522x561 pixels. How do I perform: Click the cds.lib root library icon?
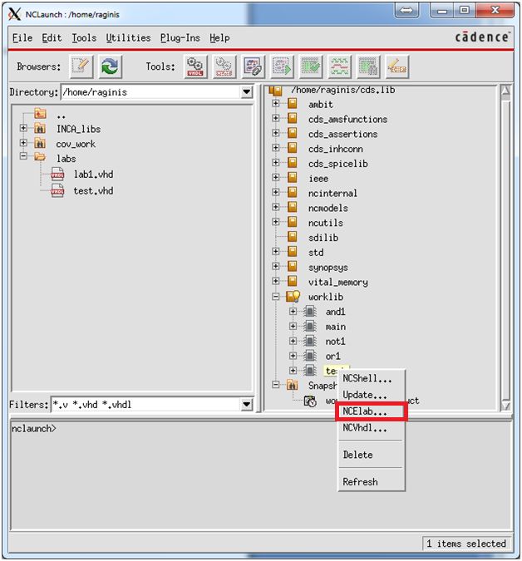point(275,90)
